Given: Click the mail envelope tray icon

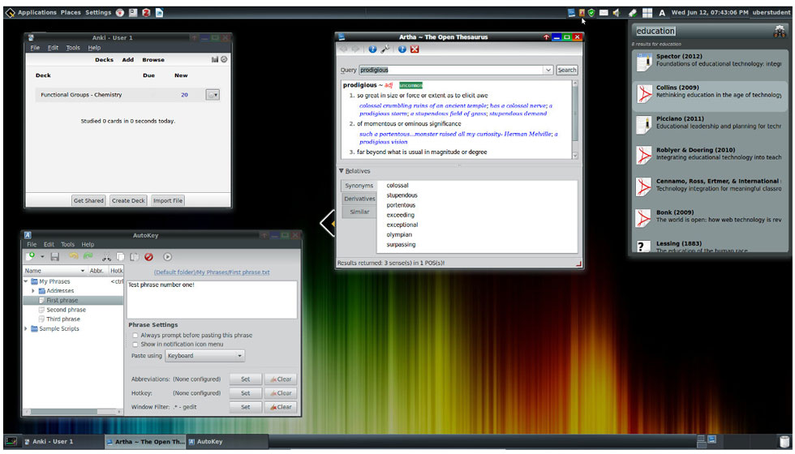Looking at the screenshot, I should [x=604, y=13].
